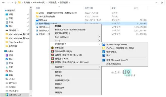Choose 剪切(T) in context menu
166x97 pixels.
pyautogui.click(x=58, y=72)
